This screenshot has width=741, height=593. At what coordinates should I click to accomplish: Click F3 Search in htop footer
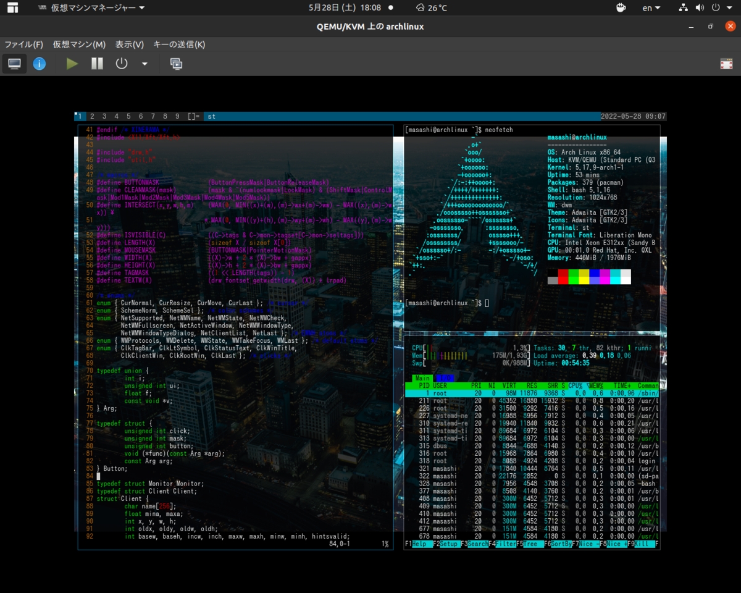click(474, 544)
